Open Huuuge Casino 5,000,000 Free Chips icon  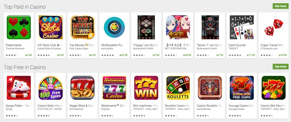242,88
